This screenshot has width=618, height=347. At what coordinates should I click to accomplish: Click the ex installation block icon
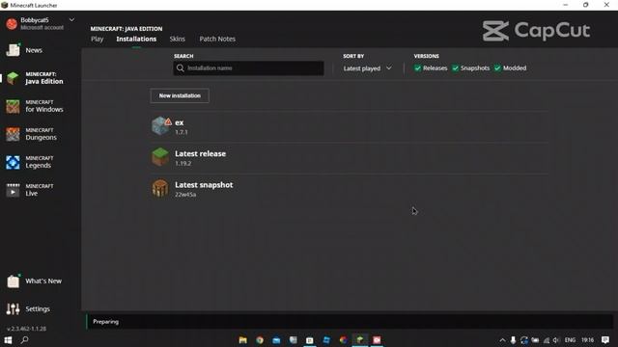[x=160, y=126]
